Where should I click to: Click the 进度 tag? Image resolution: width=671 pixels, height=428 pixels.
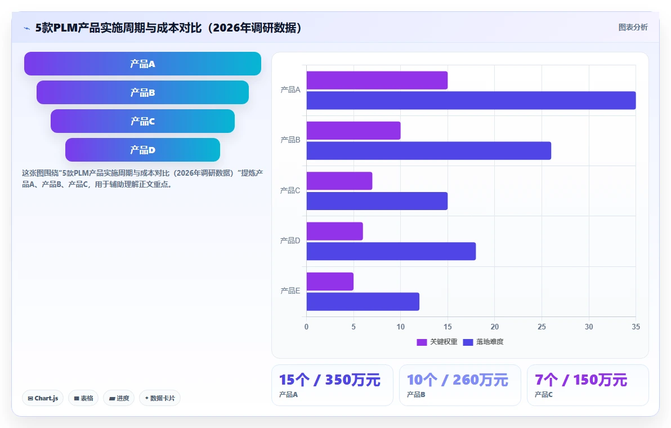coord(119,398)
